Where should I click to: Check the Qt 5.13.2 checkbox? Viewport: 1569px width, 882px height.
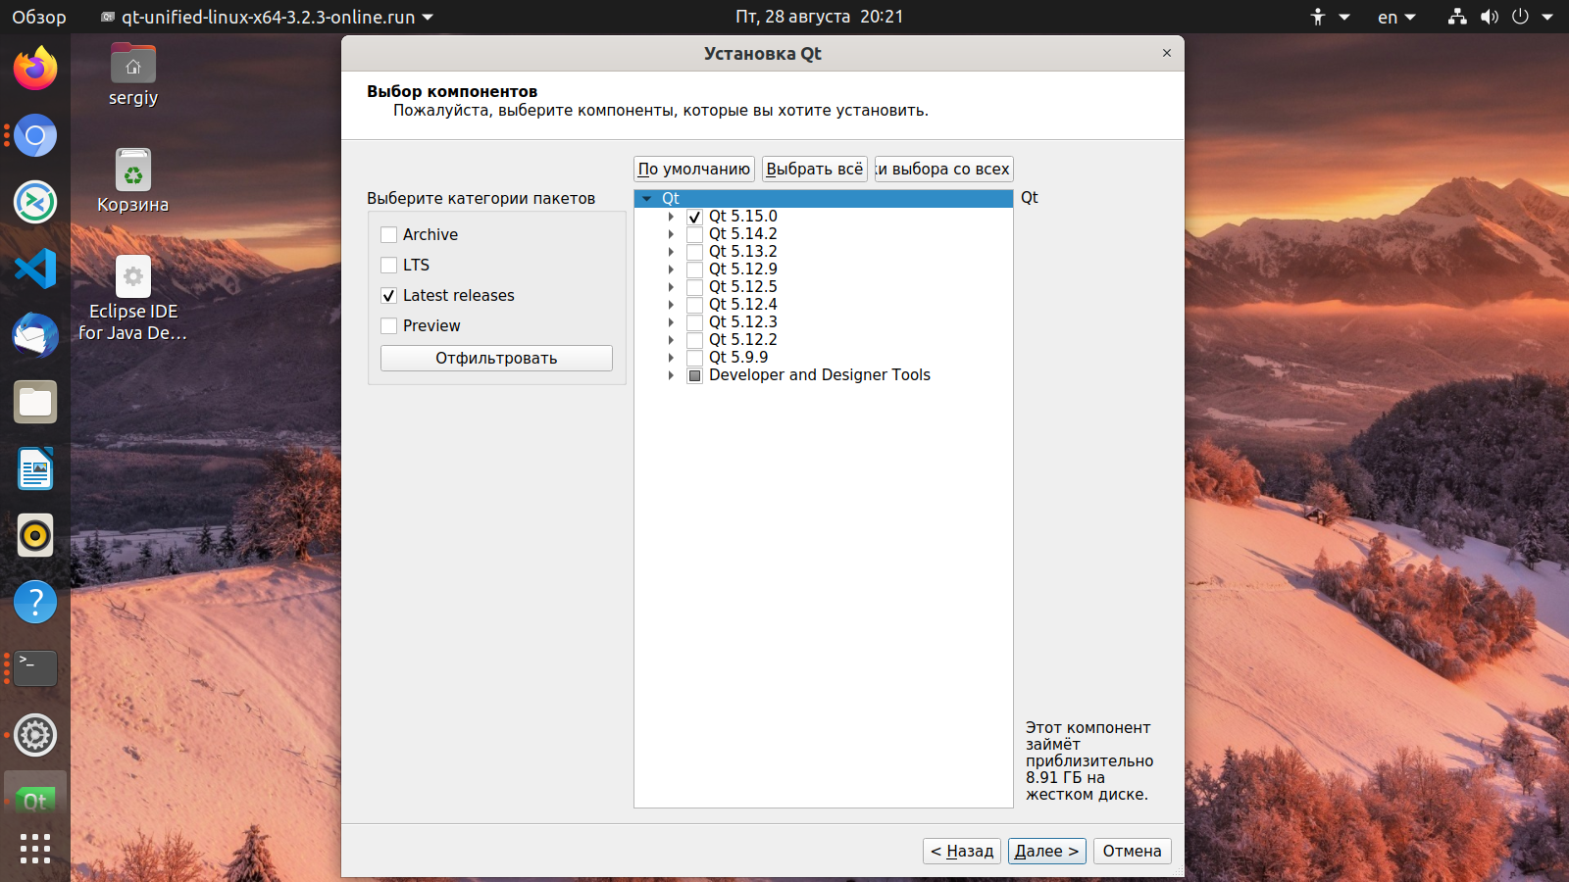(694, 252)
